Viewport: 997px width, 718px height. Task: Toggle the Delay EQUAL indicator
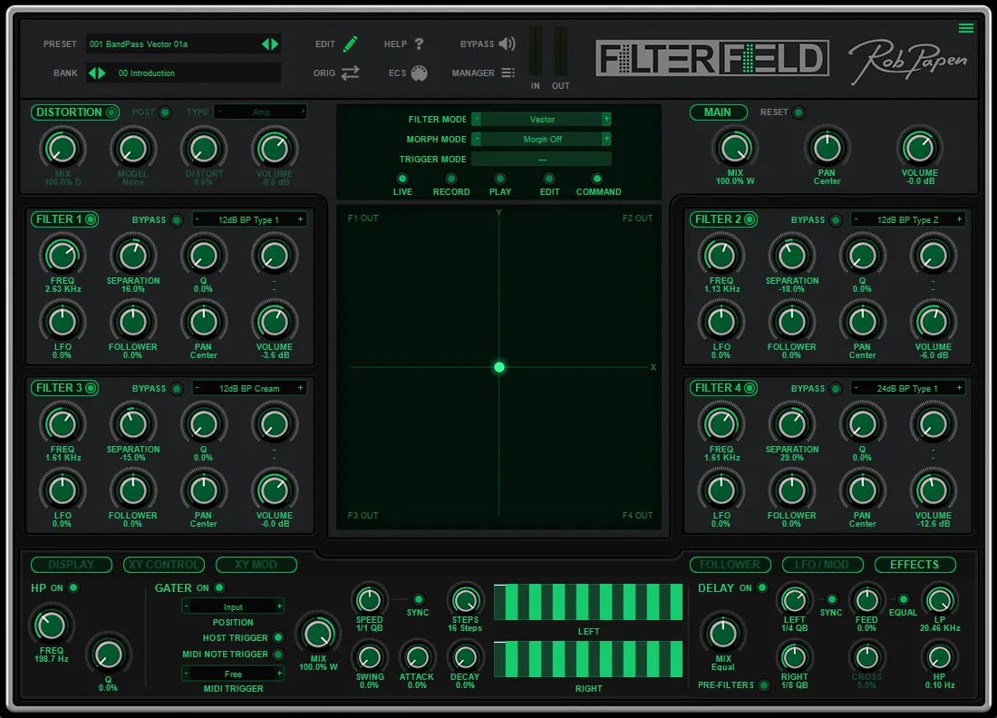tap(903, 599)
